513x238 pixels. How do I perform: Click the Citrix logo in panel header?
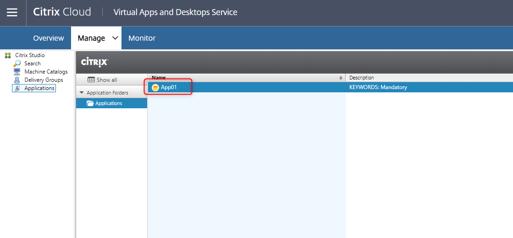[x=94, y=62]
